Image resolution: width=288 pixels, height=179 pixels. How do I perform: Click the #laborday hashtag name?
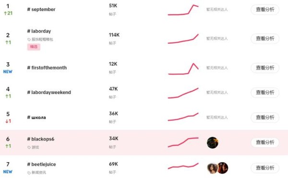pyautogui.click(x=39, y=31)
